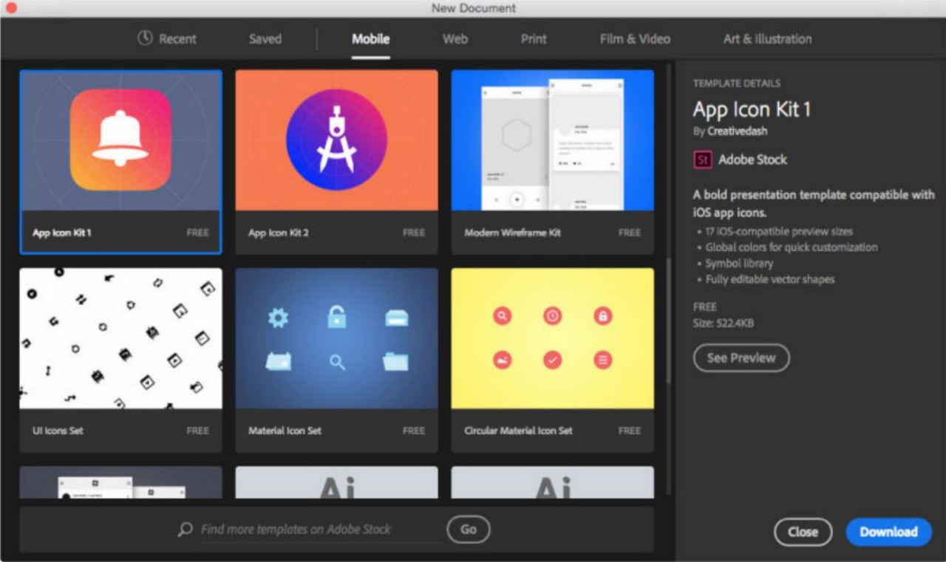This screenshot has height=562, width=946.
Task: Click the Symbol library bullet text
Action: [x=739, y=264]
